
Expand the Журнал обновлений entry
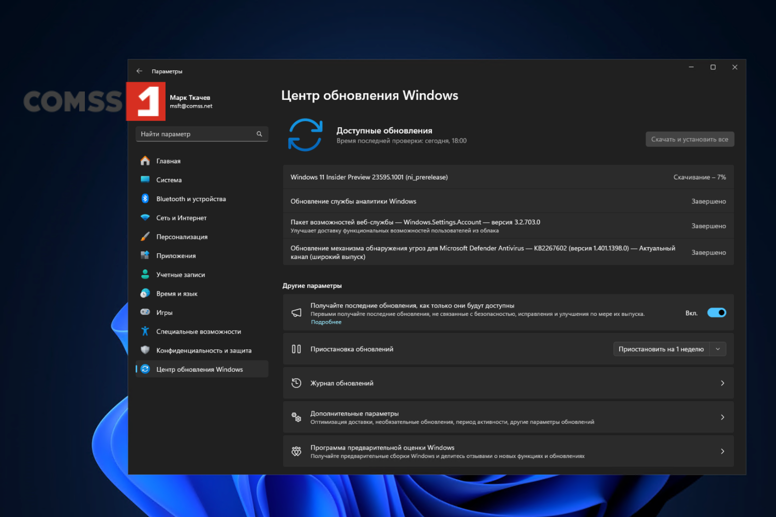point(508,383)
